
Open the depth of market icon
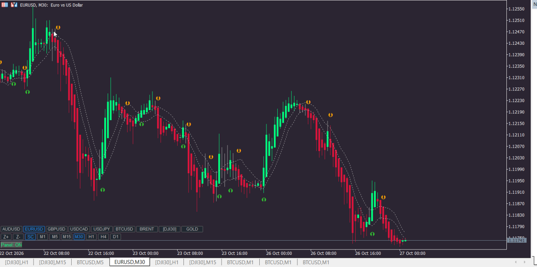tap(14, 5)
